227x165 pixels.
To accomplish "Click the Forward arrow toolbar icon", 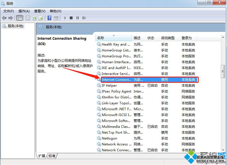I will coord(11,18).
